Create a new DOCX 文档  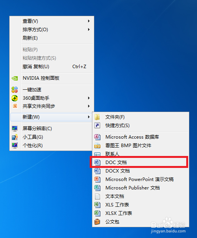pos(140,171)
